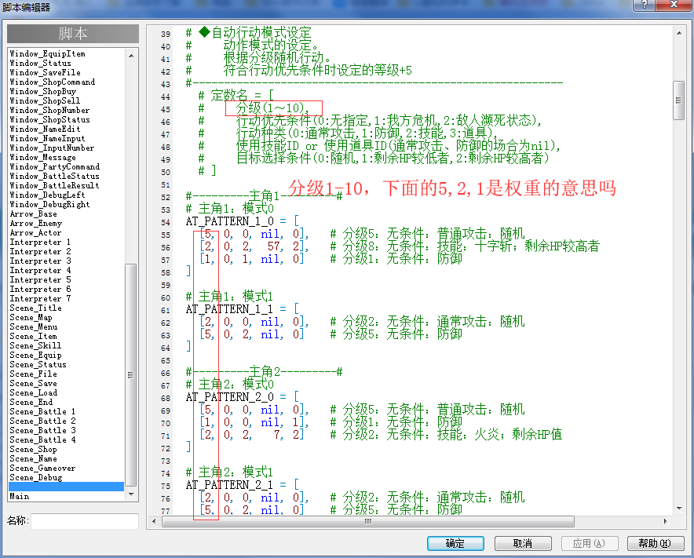The image size is (694, 558).
Task: Choose the Scene_Title script
Action: tap(36, 308)
